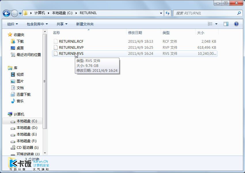Go back with the Back arrow button

click(x=6, y=13)
